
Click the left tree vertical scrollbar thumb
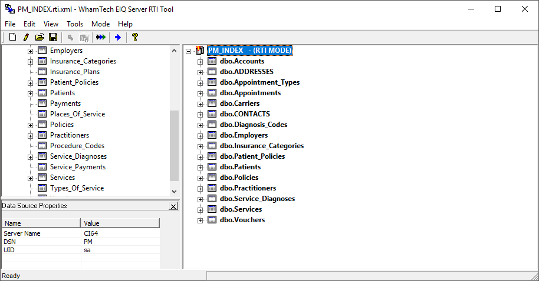(175, 146)
